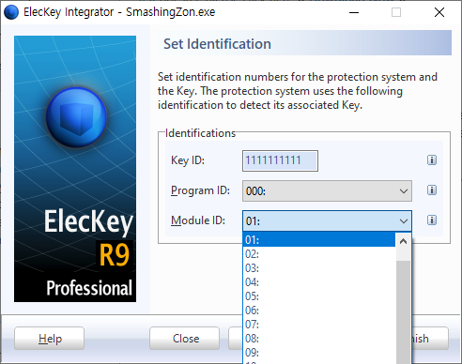Click the partly hidden Finish button

coord(429,339)
